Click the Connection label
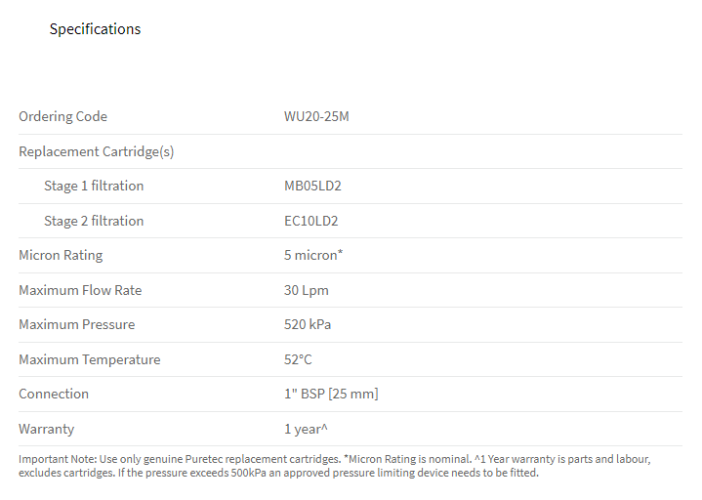This screenshot has height=500, width=702. coord(54,394)
